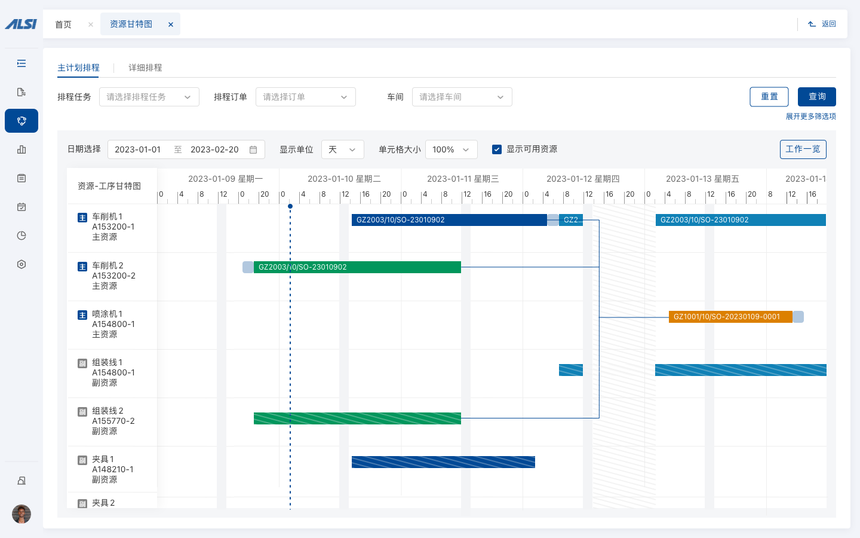This screenshot has width=860, height=538.
Task: Expand the 显示单位 dropdown showing 天
Action: 342,149
